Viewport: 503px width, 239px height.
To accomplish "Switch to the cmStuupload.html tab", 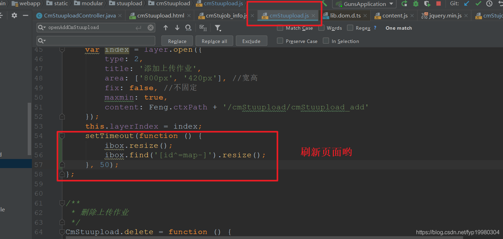I will [160, 16].
